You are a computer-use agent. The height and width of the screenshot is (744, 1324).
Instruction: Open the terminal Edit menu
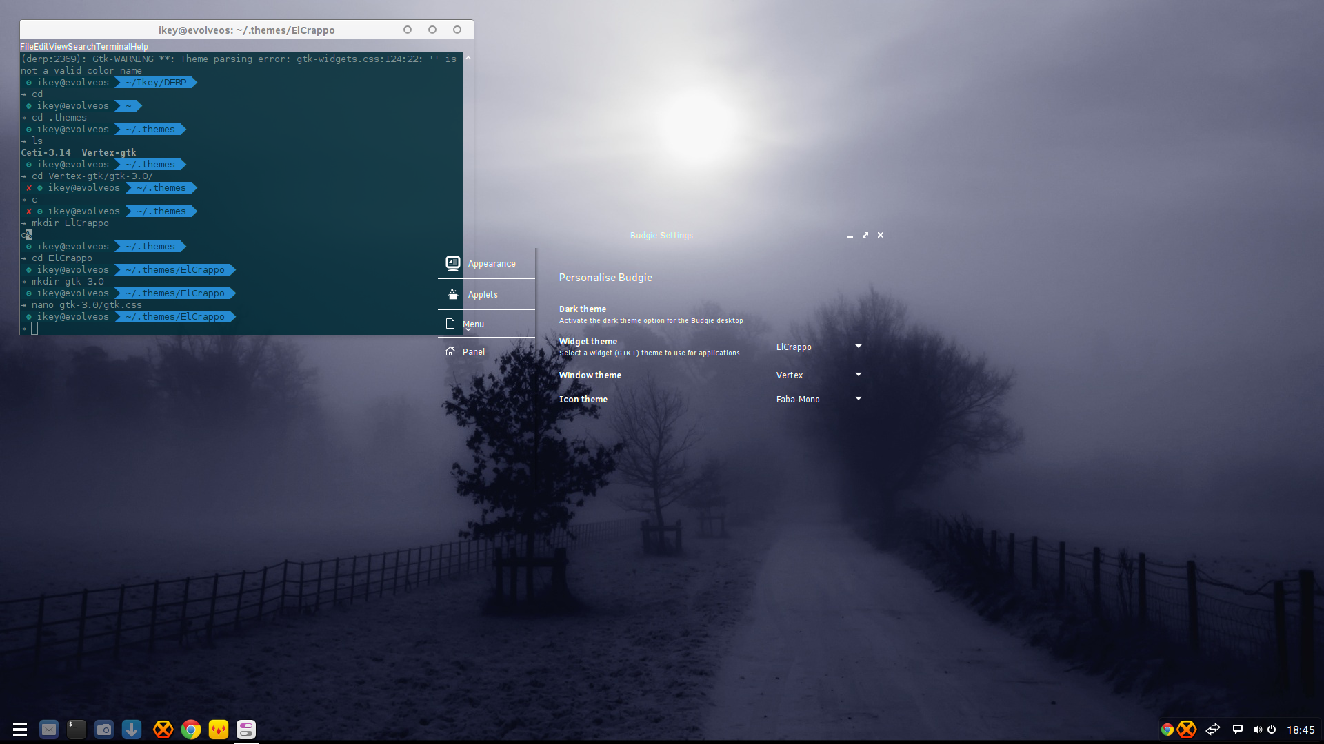[41, 47]
